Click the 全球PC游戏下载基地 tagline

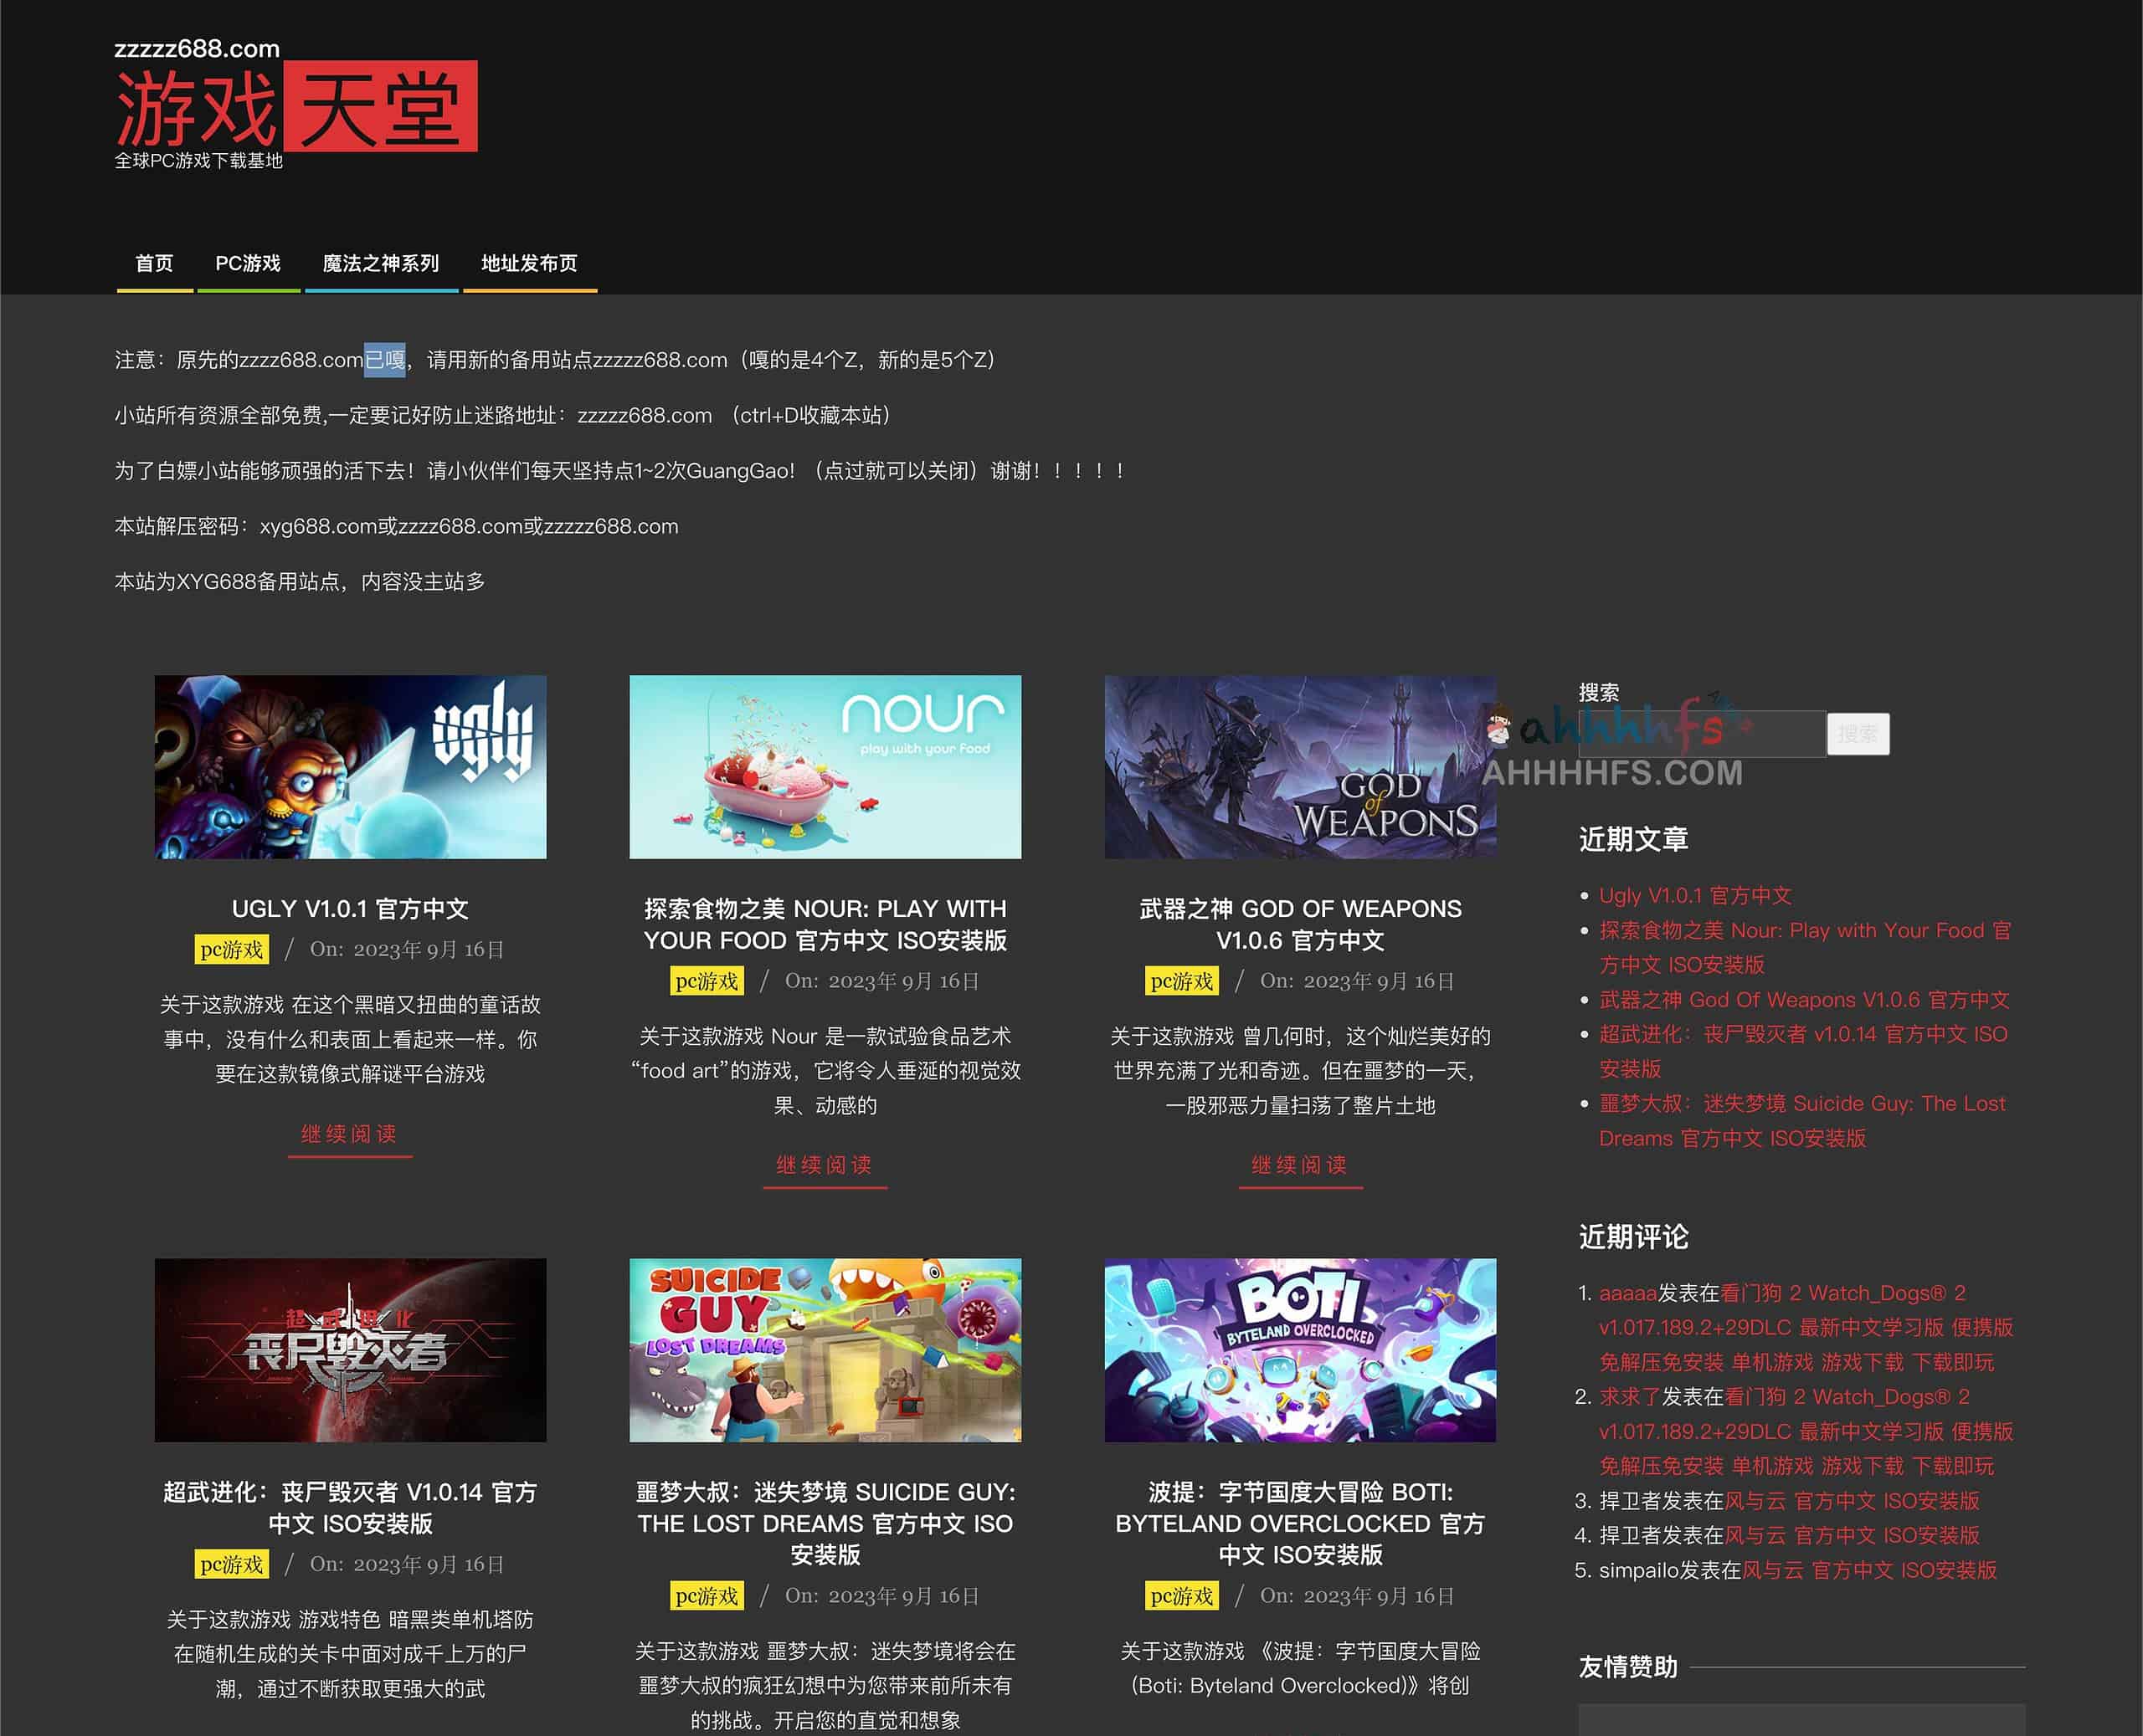coord(198,160)
